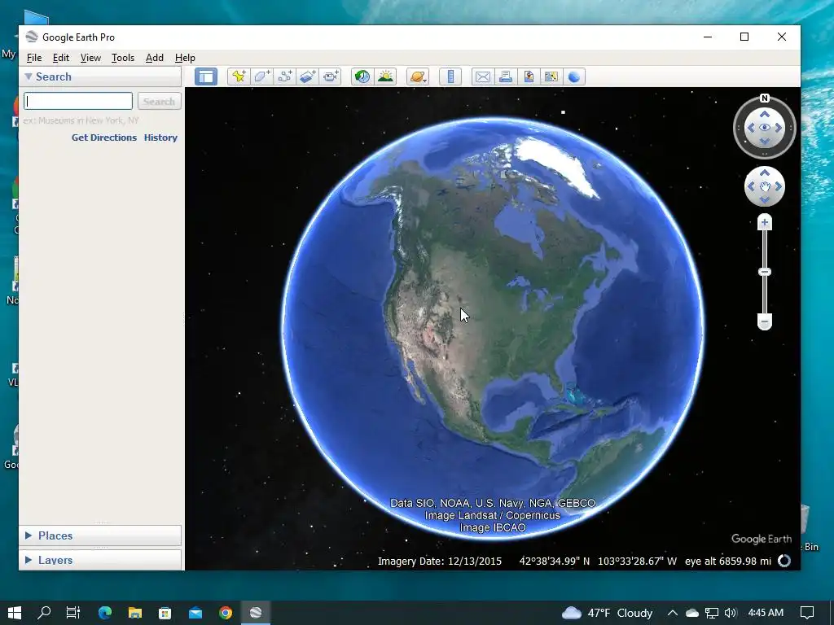Click the longitude 103°33'28.67" W readout
The image size is (834, 625).
[637, 562]
